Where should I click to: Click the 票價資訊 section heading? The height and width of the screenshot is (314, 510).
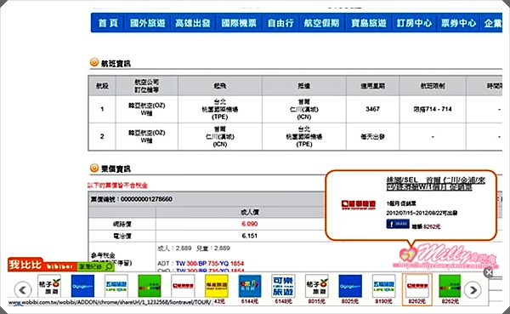[116, 168]
